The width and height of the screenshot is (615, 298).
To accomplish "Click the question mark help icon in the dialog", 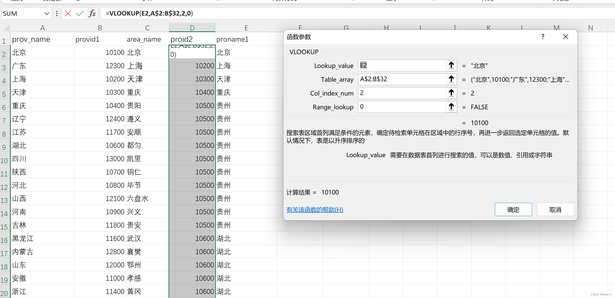I will pos(543,37).
